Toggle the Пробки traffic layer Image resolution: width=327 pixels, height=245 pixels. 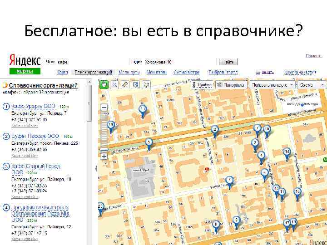coord(202,85)
